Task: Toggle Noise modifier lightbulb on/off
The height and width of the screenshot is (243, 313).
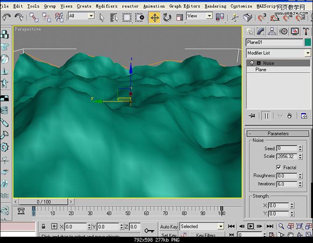Action: pos(252,63)
